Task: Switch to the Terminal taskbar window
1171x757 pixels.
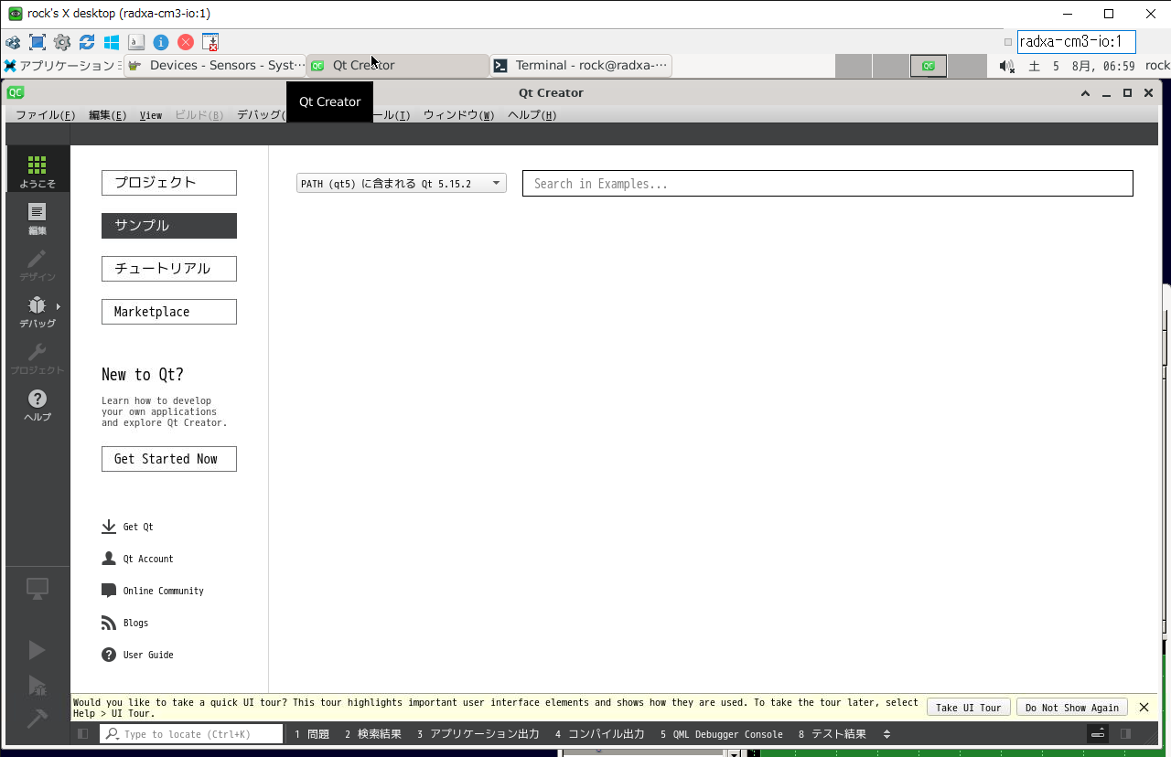Action: click(581, 66)
